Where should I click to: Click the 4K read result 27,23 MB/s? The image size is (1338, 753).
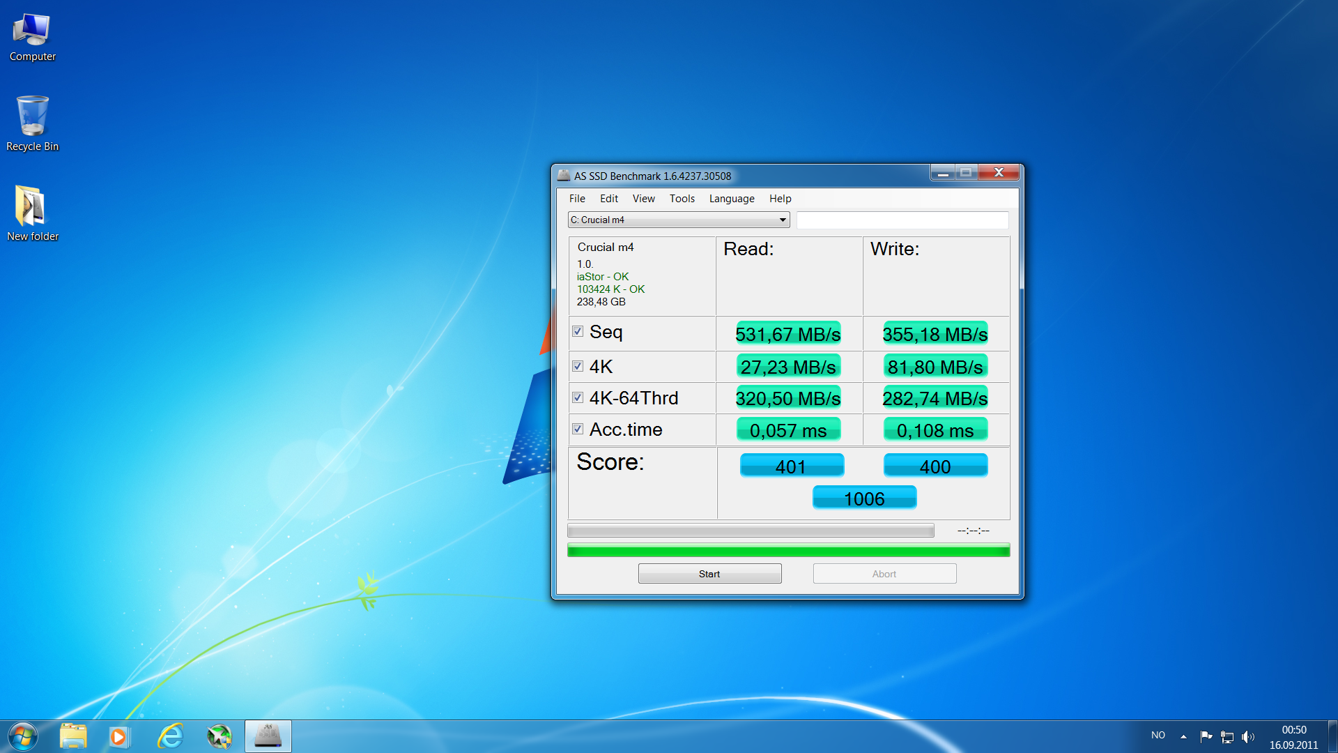tap(788, 367)
